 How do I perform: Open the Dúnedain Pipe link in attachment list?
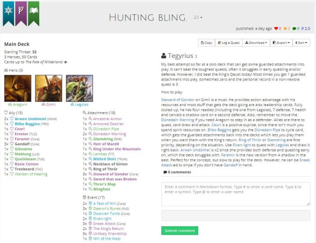pos(106,129)
